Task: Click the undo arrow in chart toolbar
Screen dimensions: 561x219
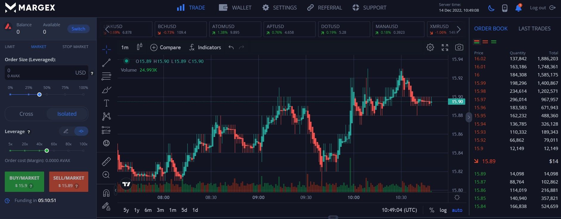Action: [231, 47]
